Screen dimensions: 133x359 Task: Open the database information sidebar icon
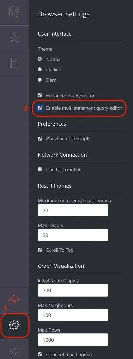14,11
